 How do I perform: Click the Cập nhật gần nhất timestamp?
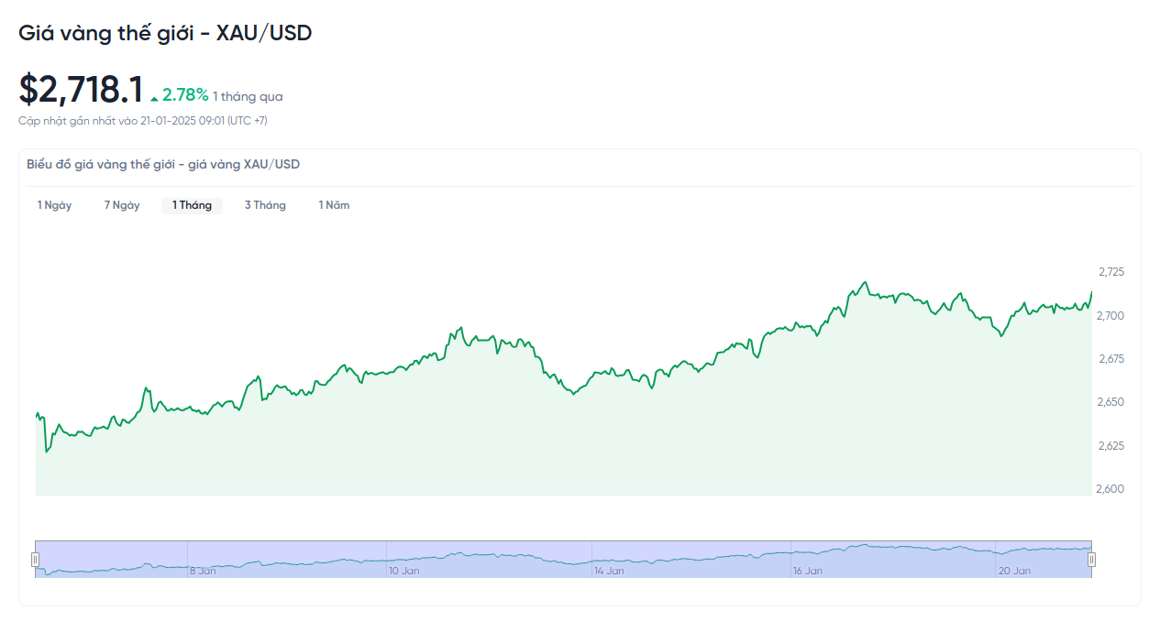coord(143,121)
